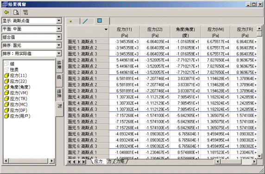This screenshot has width=265, height=174.
Task: Select the 组 label in column list
Action: click(x=12, y=64)
